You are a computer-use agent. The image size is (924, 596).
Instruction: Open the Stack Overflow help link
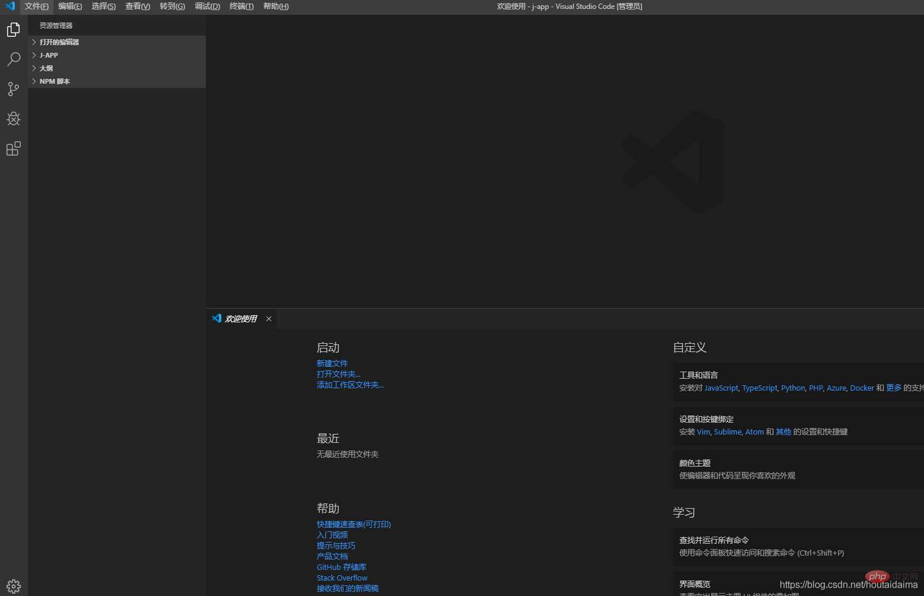tap(342, 578)
